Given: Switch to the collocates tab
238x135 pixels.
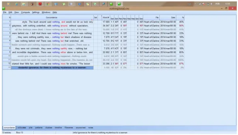Looking at the screenshot, I should (22, 128).
